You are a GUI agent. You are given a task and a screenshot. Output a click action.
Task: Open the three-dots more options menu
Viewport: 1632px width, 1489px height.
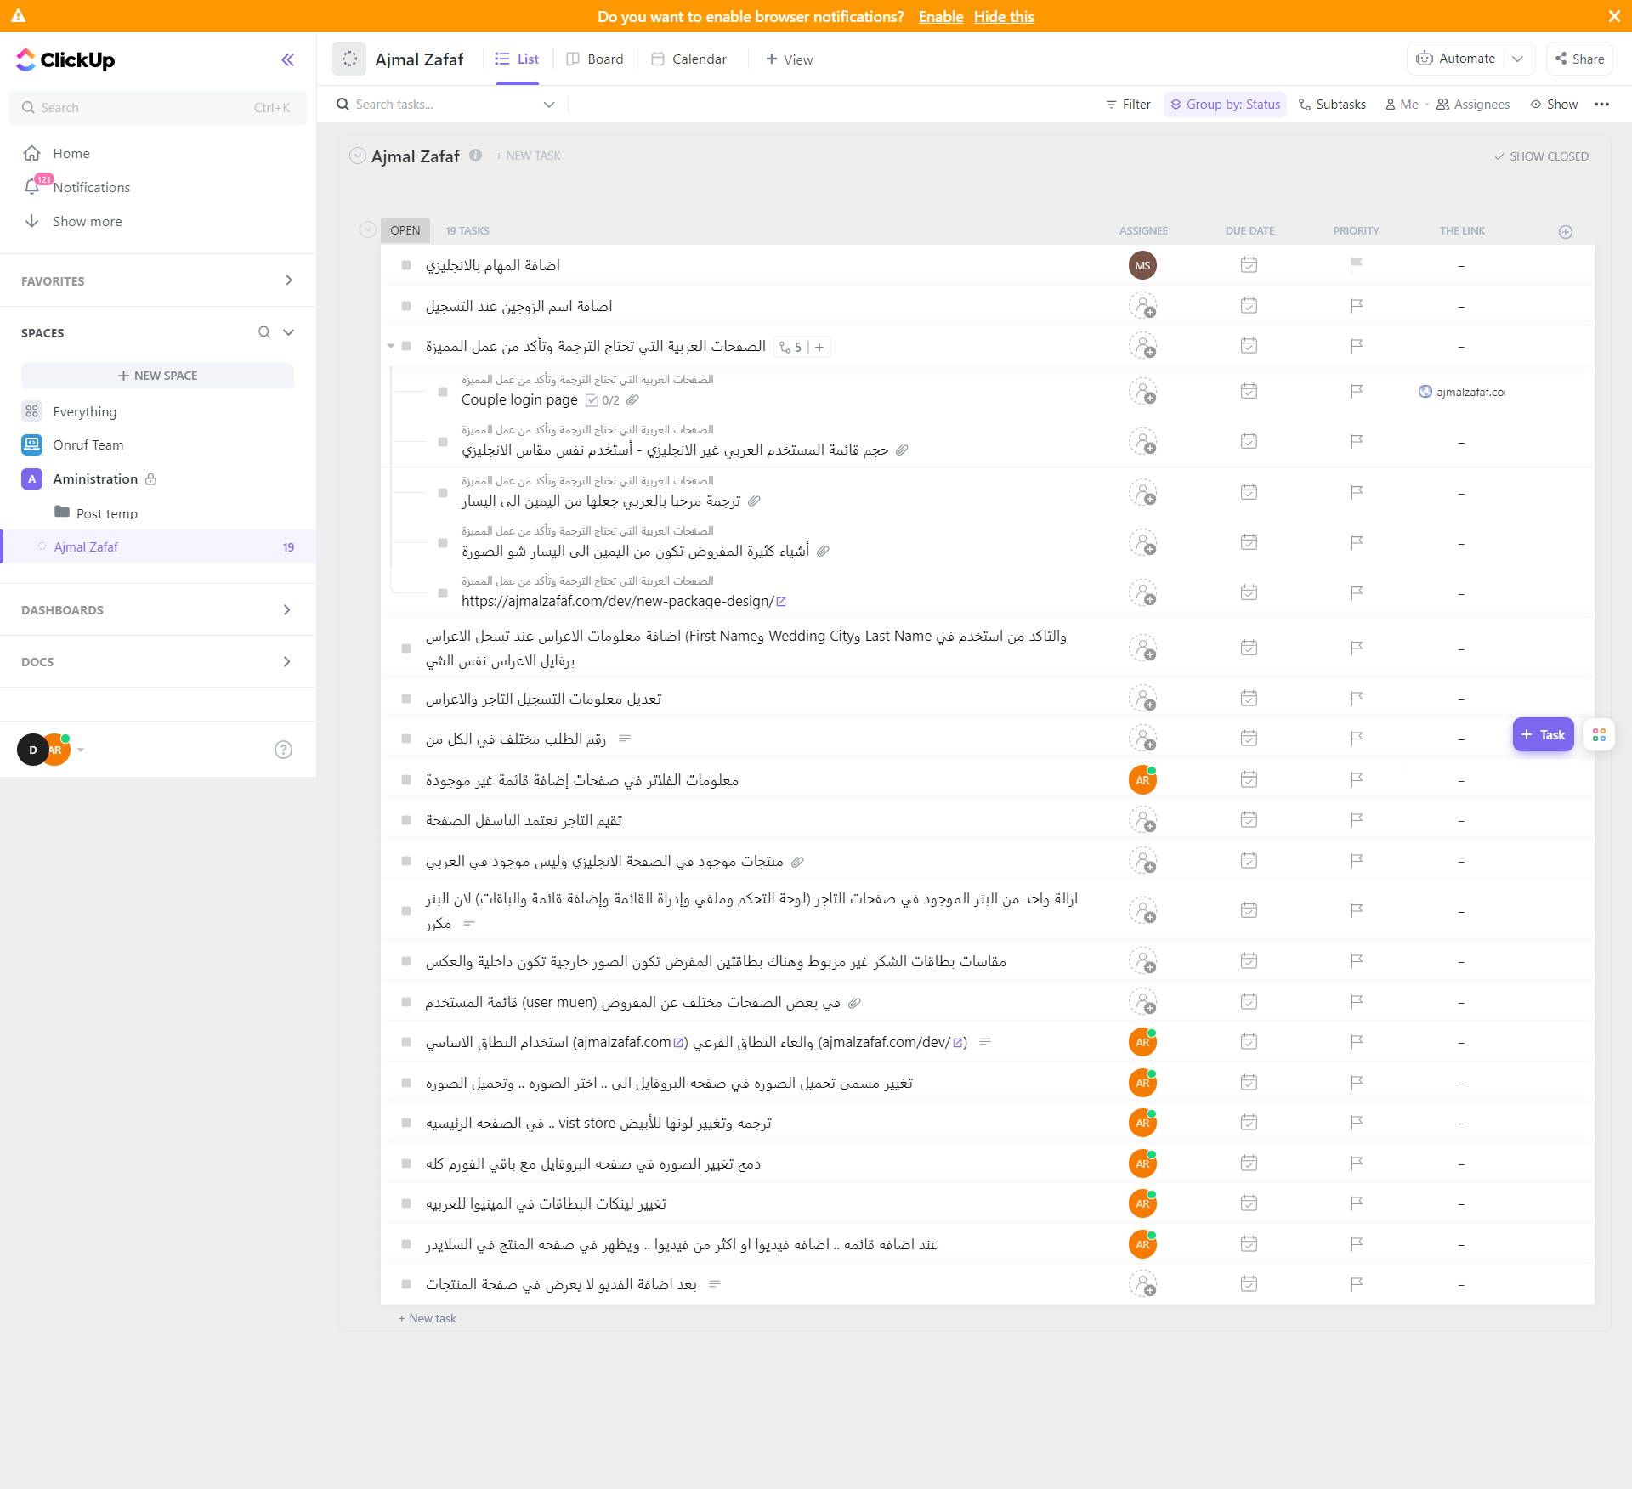pos(1601,104)
